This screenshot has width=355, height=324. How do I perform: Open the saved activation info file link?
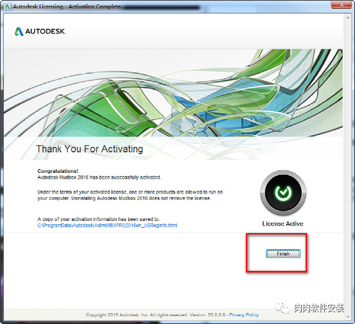click(107, 225)
